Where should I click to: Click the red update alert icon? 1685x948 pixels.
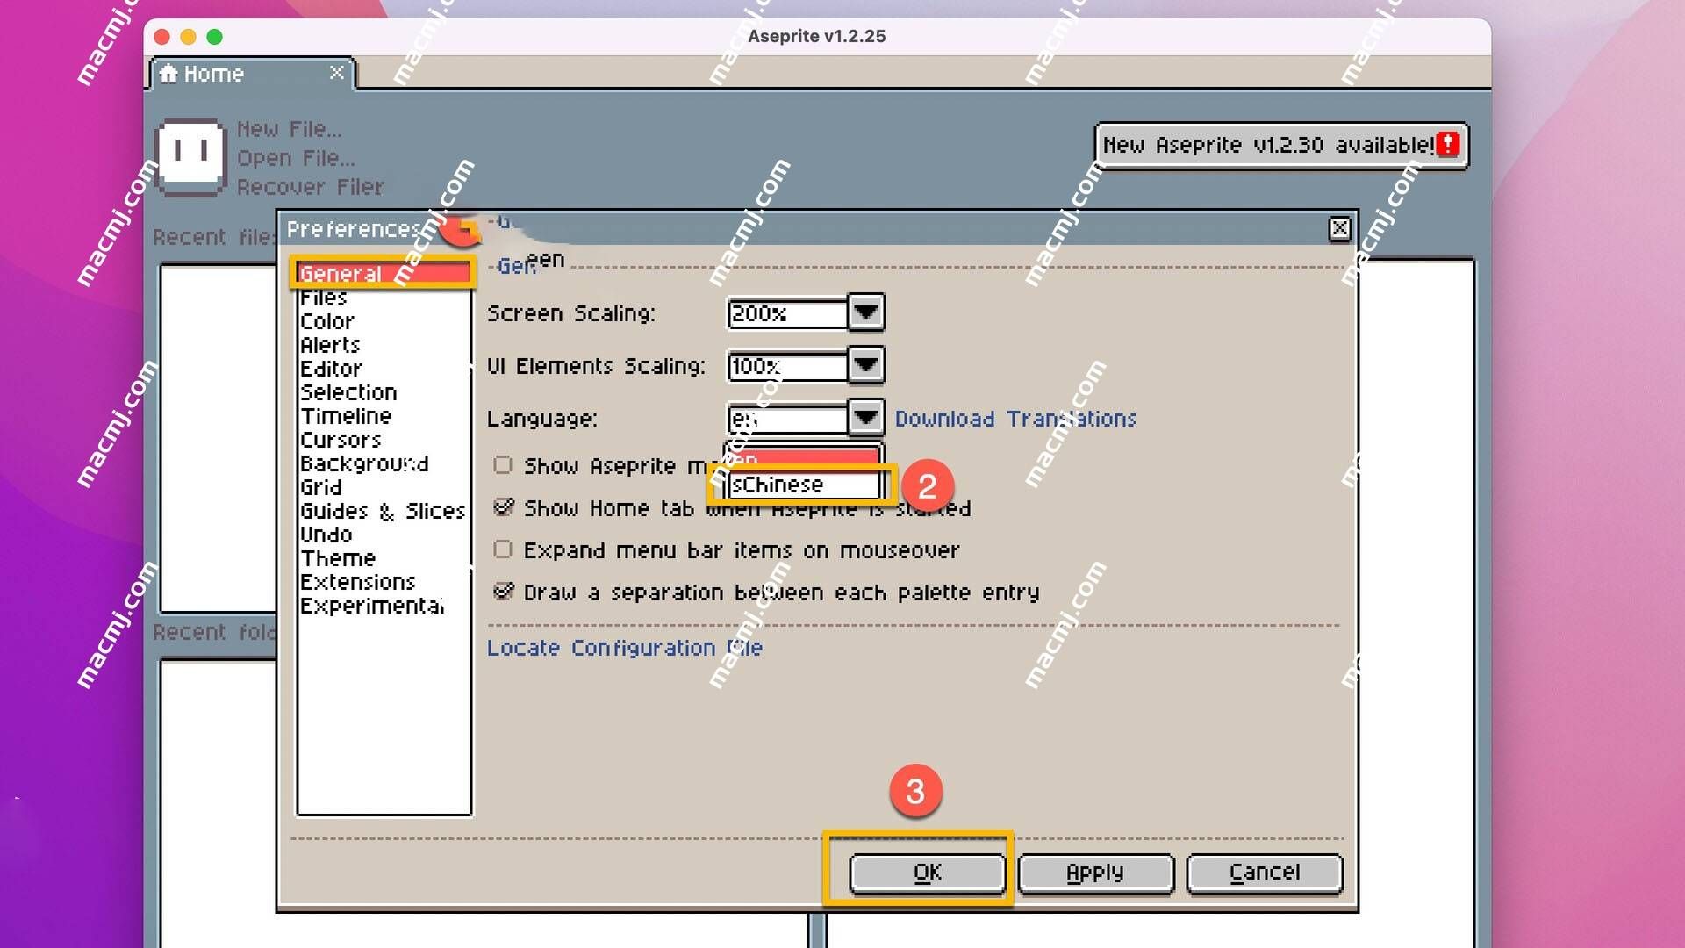tap(1448, 144)
